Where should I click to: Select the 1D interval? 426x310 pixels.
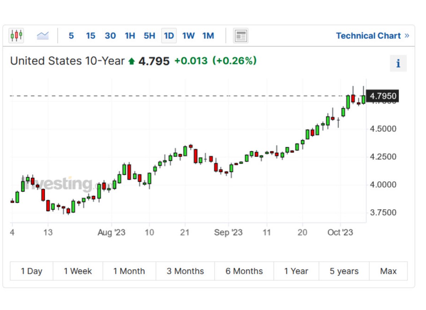(169, 36)
